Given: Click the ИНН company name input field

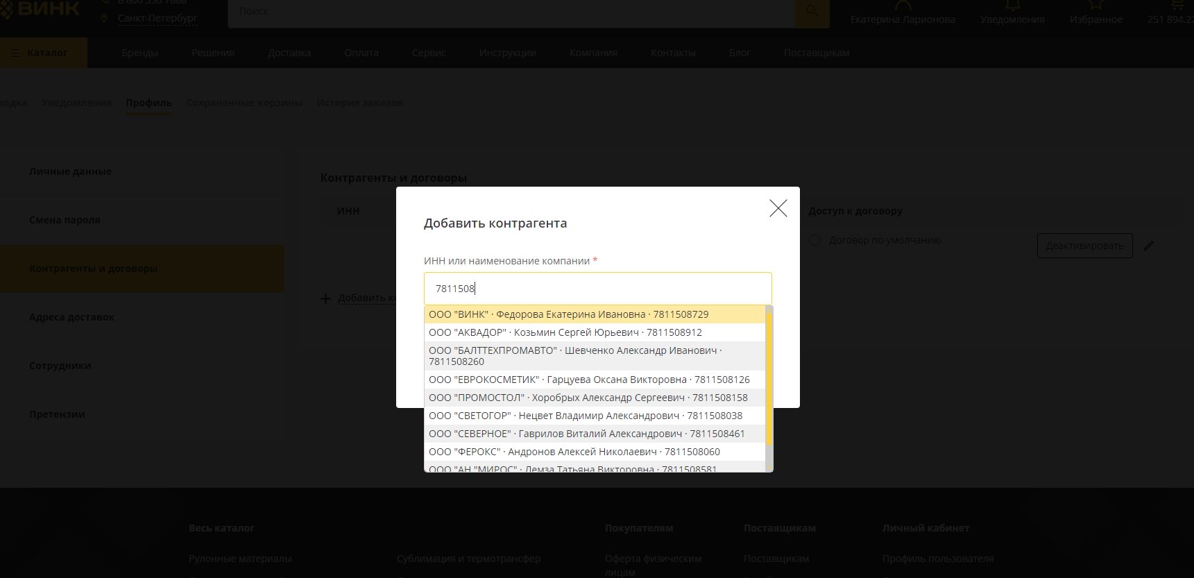Looking at the screenshot, I should 597,288.
